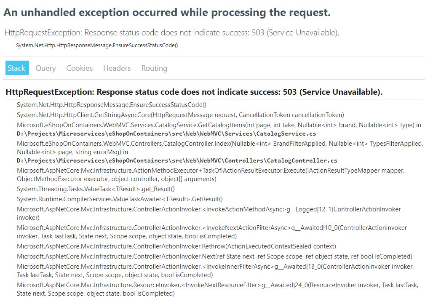
Task: Open the Cookies tab
Action: click(x=79, y=68)
